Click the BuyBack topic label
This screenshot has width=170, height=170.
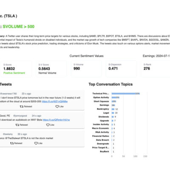pyautogui.click(x=105, y=152)
